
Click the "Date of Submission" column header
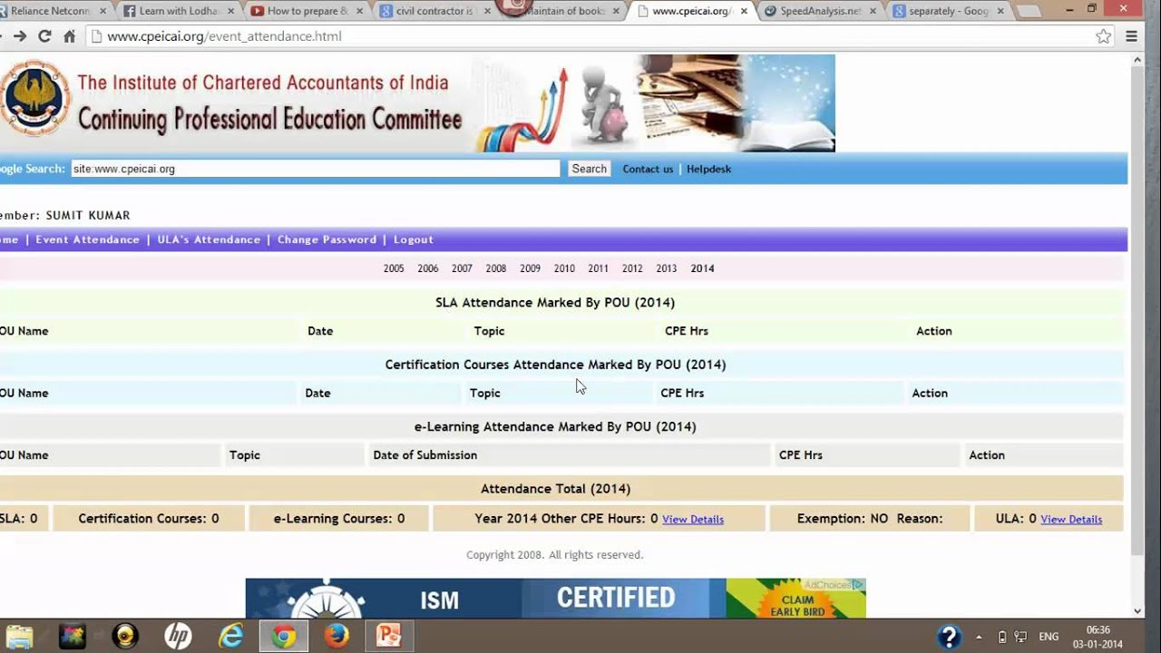coord(425,455)
